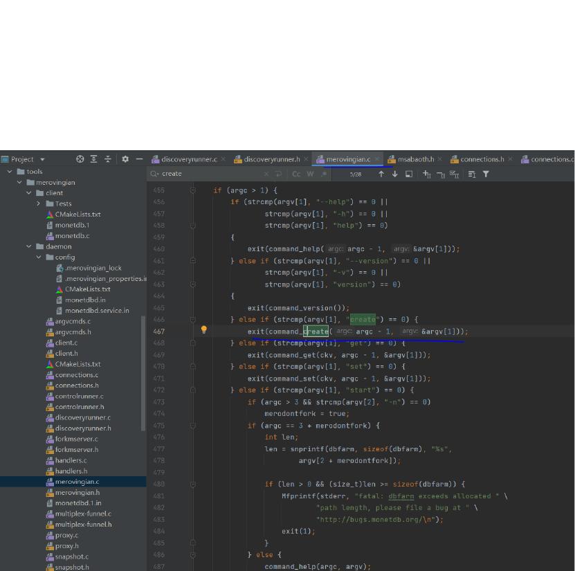Open monetdb.1 file in project tree
This screenshot has width=575, height=571.
tap(72, 225)
